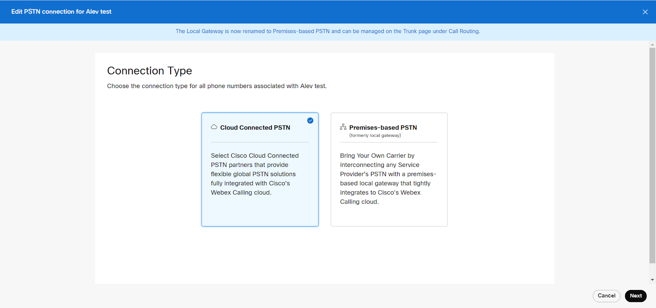This screenshot has width=656, height=308.
Task: Click the 'Choose the connection type' instruction text
Action: tap(217, 86)
